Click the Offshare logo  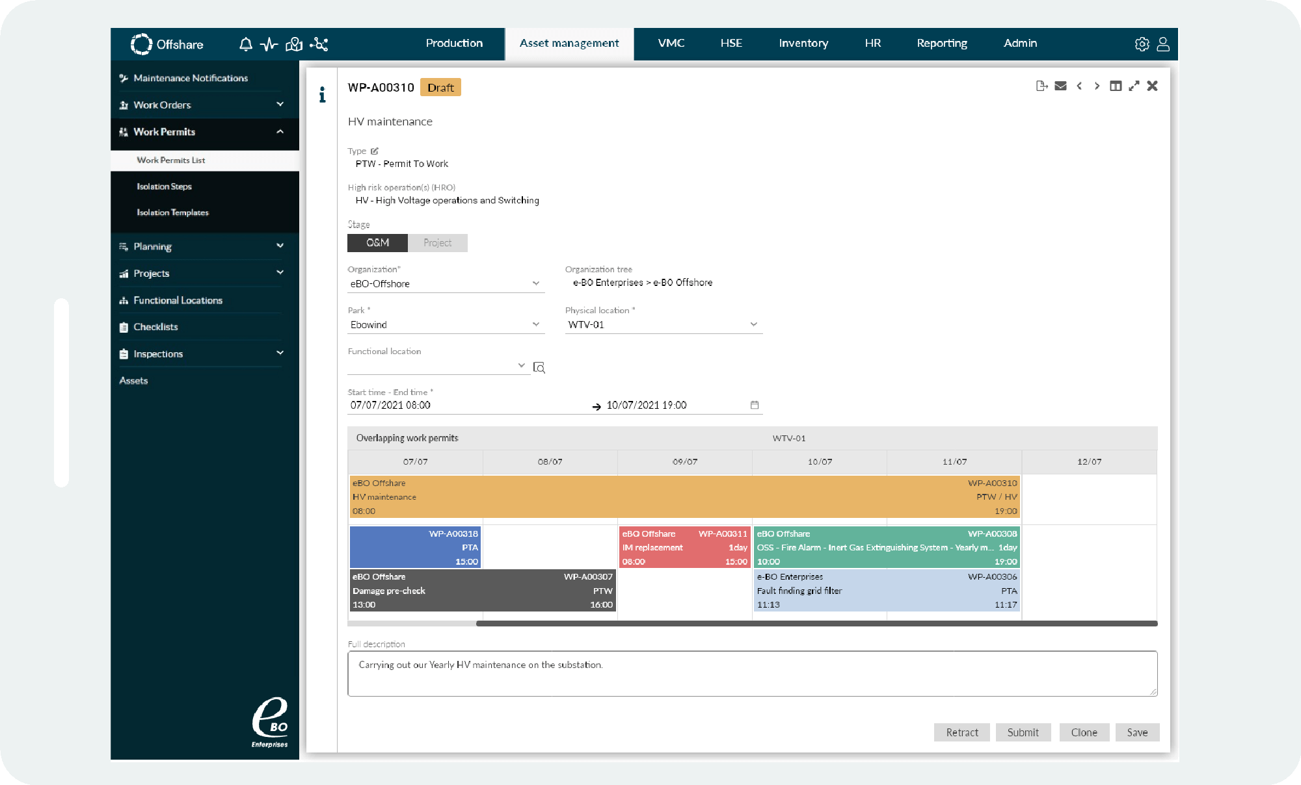(x=167, y=44)
